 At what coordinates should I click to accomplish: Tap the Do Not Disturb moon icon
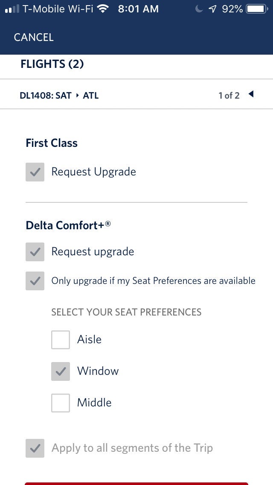click(x=199, y=9)
